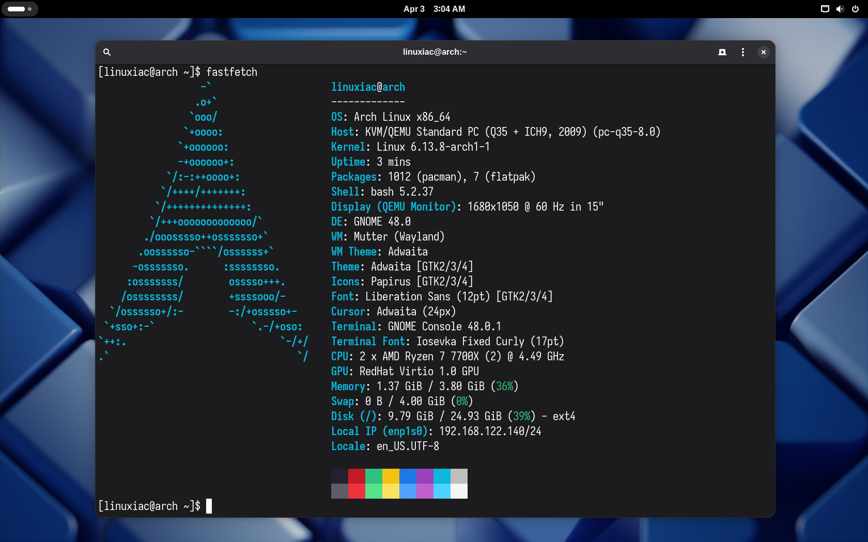Click the dark blue color swatch

coord(408,476)
